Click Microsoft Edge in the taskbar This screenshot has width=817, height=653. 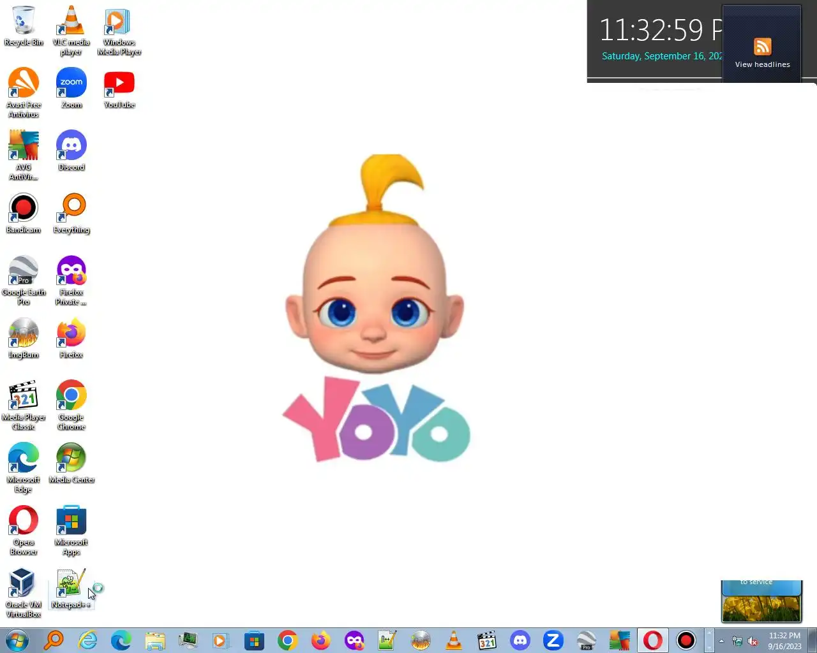click(121, 640)
